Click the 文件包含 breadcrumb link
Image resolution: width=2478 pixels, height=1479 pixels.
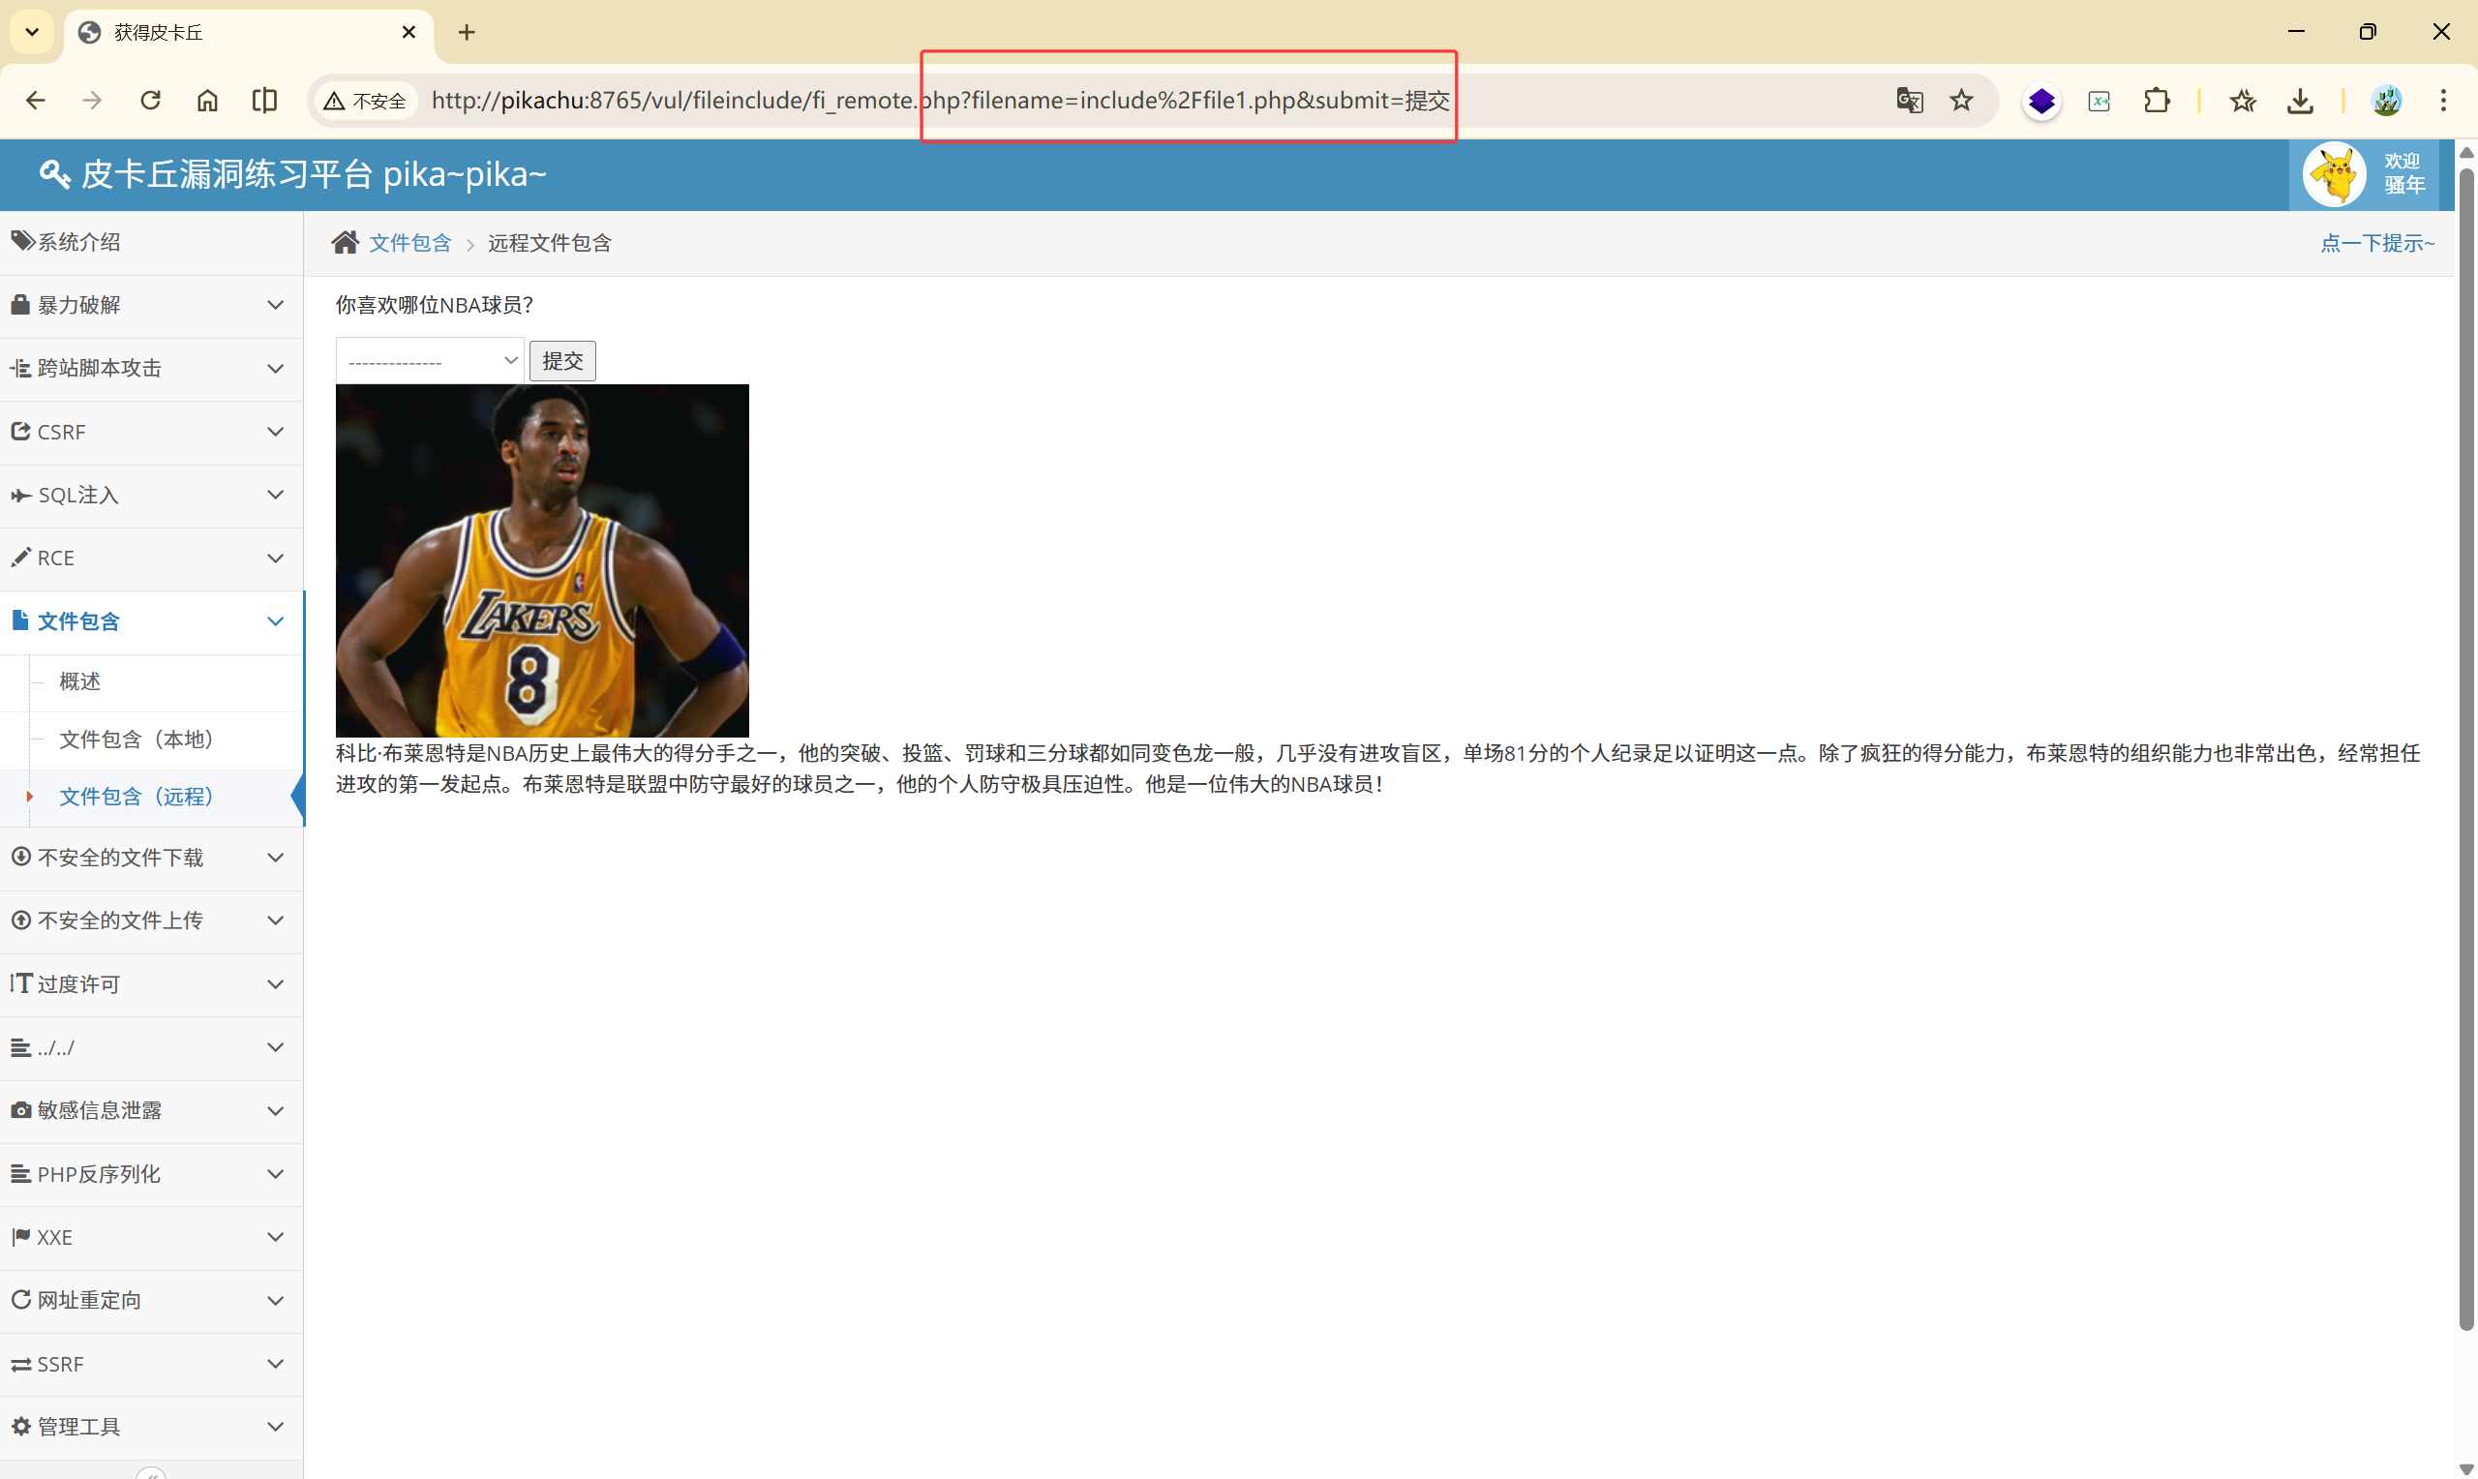pyautogui.click(x=409, y=243)
